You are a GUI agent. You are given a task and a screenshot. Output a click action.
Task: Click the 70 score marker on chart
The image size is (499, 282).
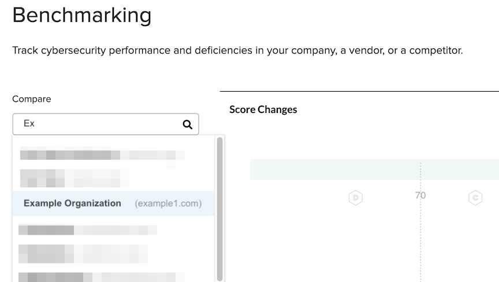[420, 195]
